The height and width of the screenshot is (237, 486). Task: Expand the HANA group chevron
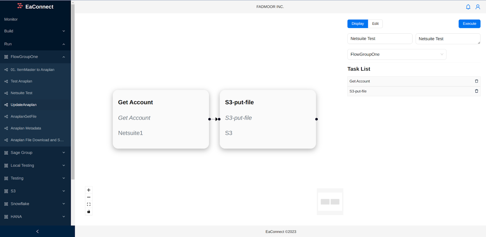click(x=64, y=216)
